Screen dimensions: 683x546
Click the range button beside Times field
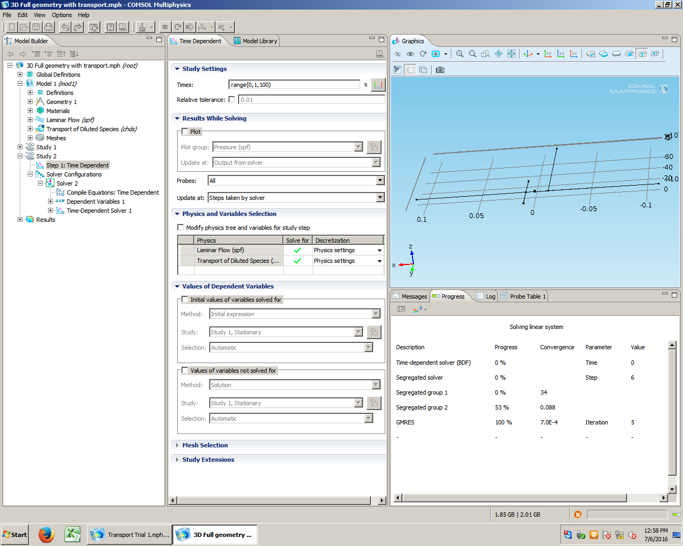click(378, 85)
